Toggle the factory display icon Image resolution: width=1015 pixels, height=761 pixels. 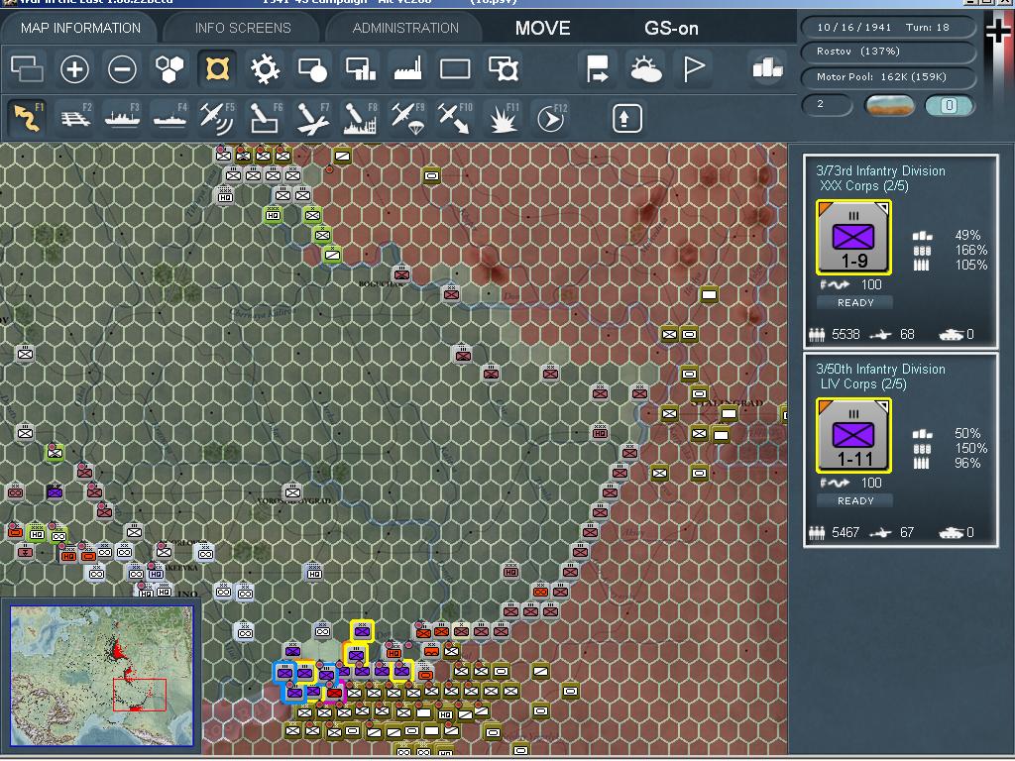pyautogui.click(x=407, y=69)
